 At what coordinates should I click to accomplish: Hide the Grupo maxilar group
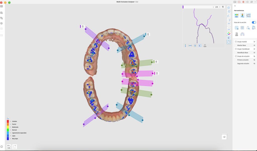point(254,42)
